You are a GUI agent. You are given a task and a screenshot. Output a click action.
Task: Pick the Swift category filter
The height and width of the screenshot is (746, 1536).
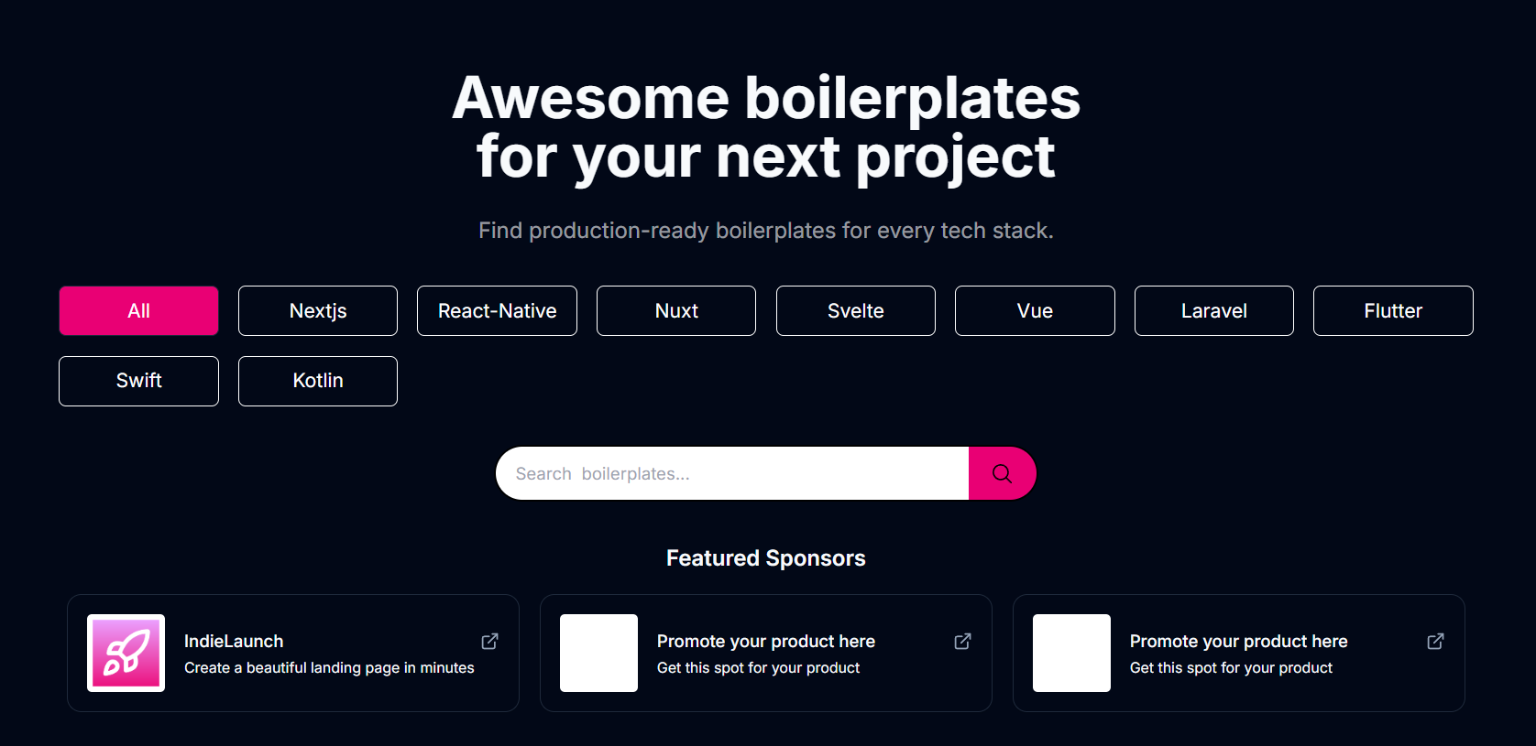pyautogui.click(x=138, y=381)
